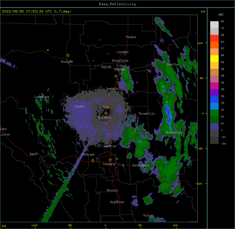Click the green echo cell near HighRiver

[147, 200]
